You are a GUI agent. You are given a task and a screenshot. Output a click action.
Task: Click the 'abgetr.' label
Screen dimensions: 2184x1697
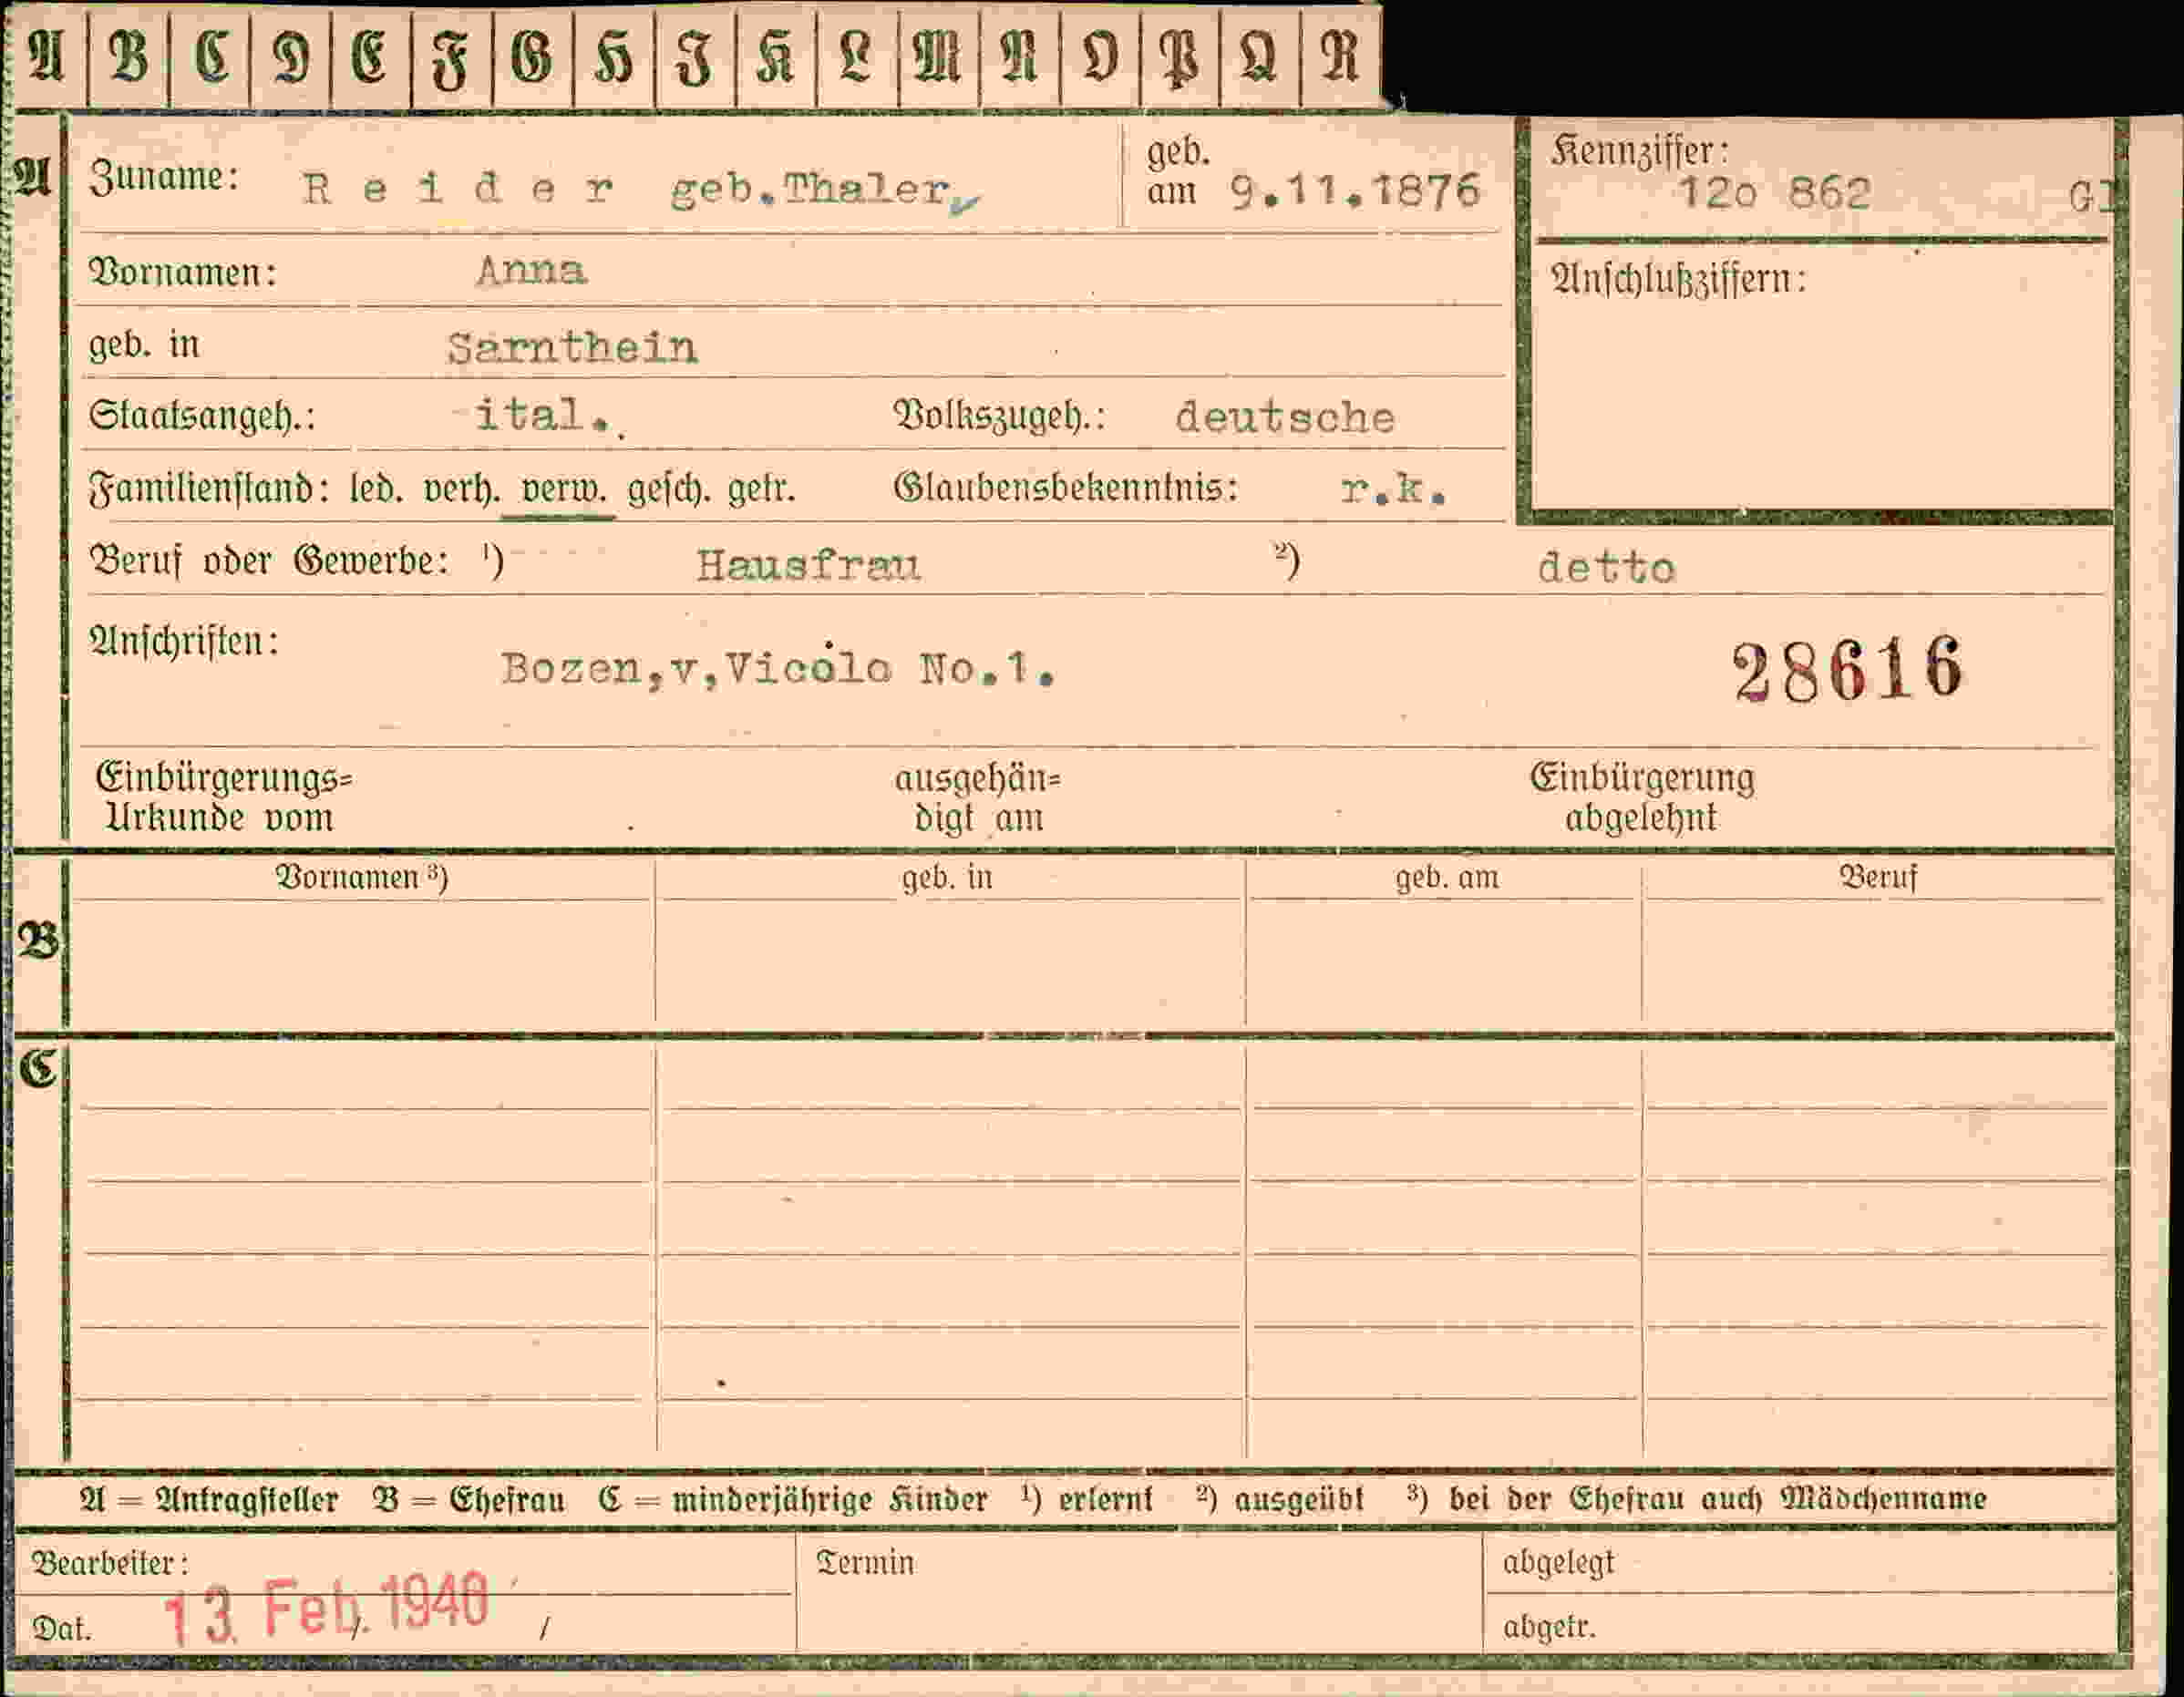click(x=1549, y=1627)
